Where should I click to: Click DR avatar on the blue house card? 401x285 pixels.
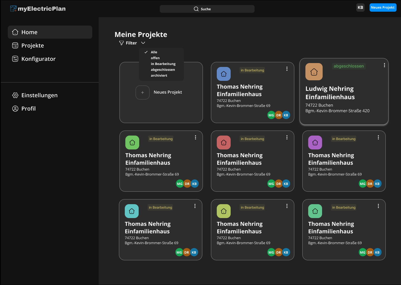(278, 115)
